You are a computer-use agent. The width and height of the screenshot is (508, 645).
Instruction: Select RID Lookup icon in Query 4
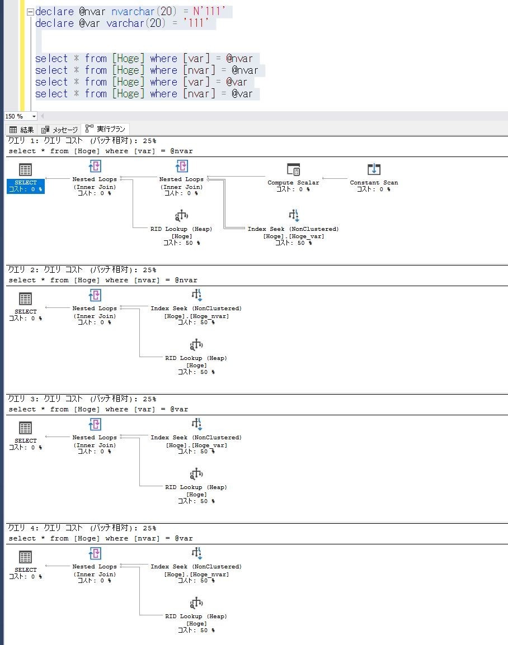[196, 603]
